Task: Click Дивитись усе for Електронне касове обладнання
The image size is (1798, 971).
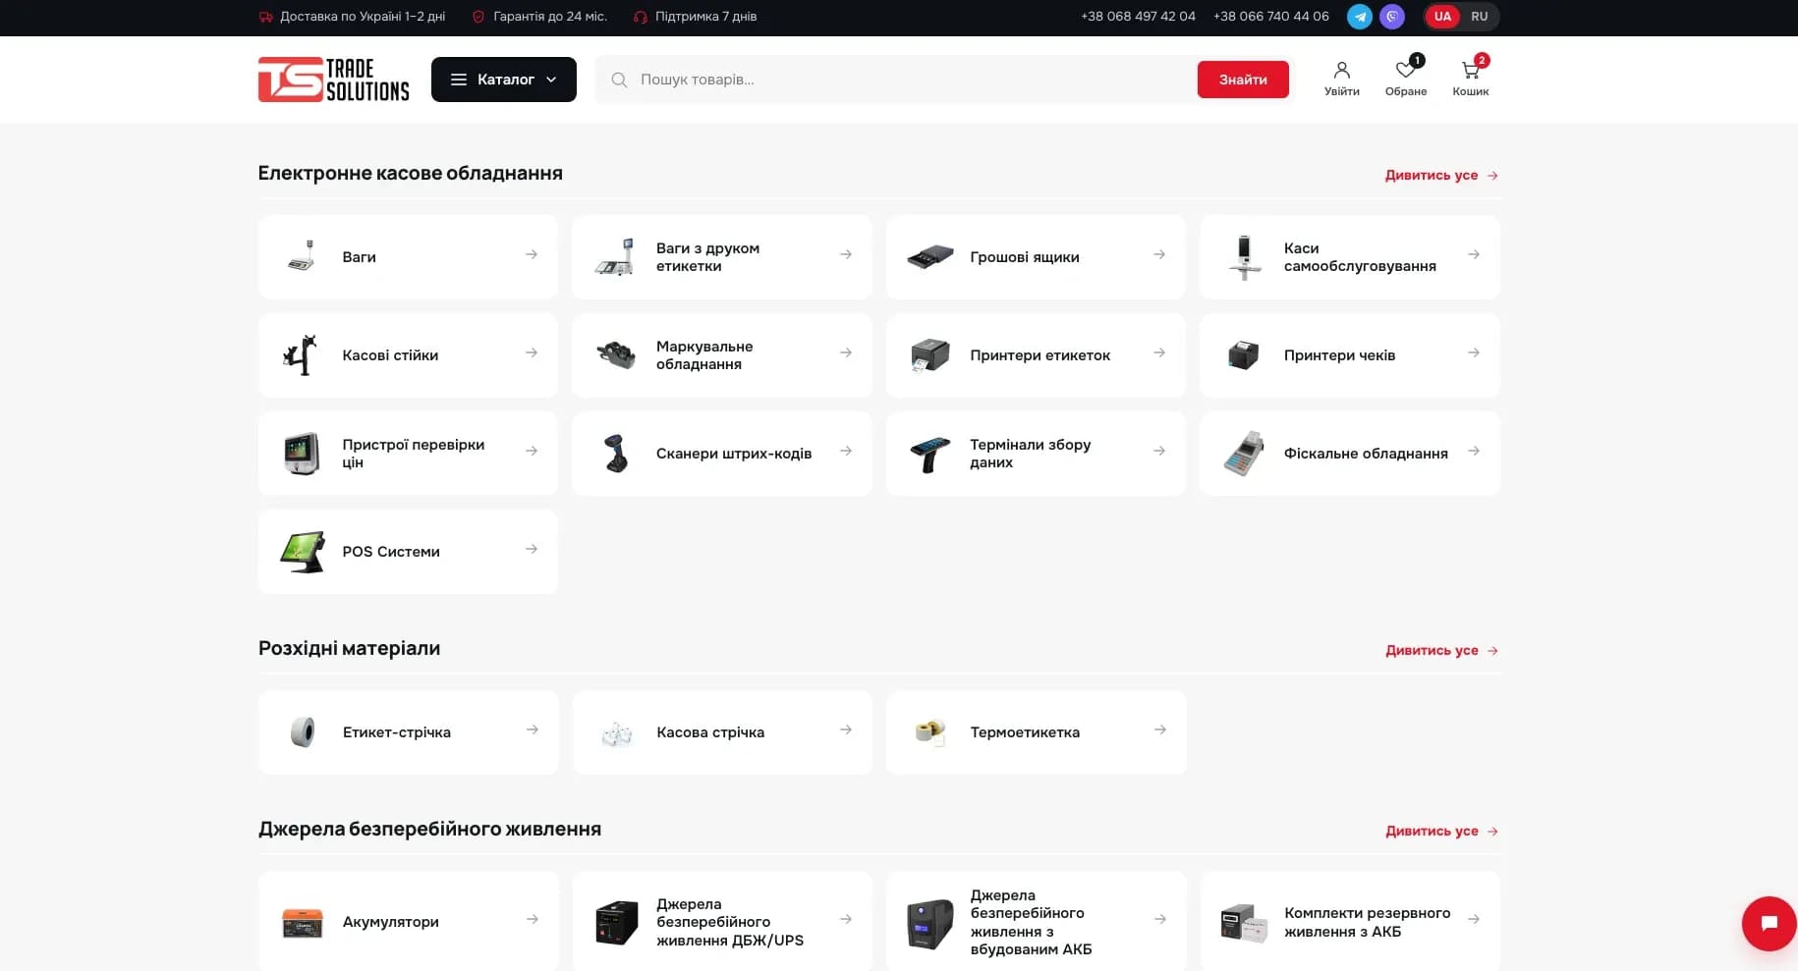Action: [1441, 175]
